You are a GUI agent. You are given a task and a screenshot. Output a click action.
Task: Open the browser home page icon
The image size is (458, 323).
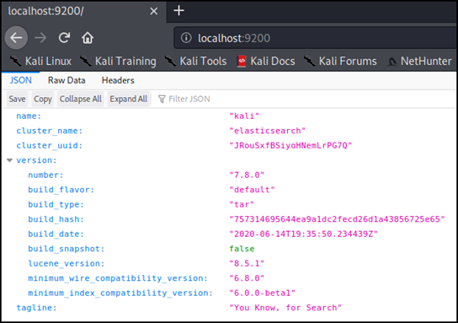(88, 38)
